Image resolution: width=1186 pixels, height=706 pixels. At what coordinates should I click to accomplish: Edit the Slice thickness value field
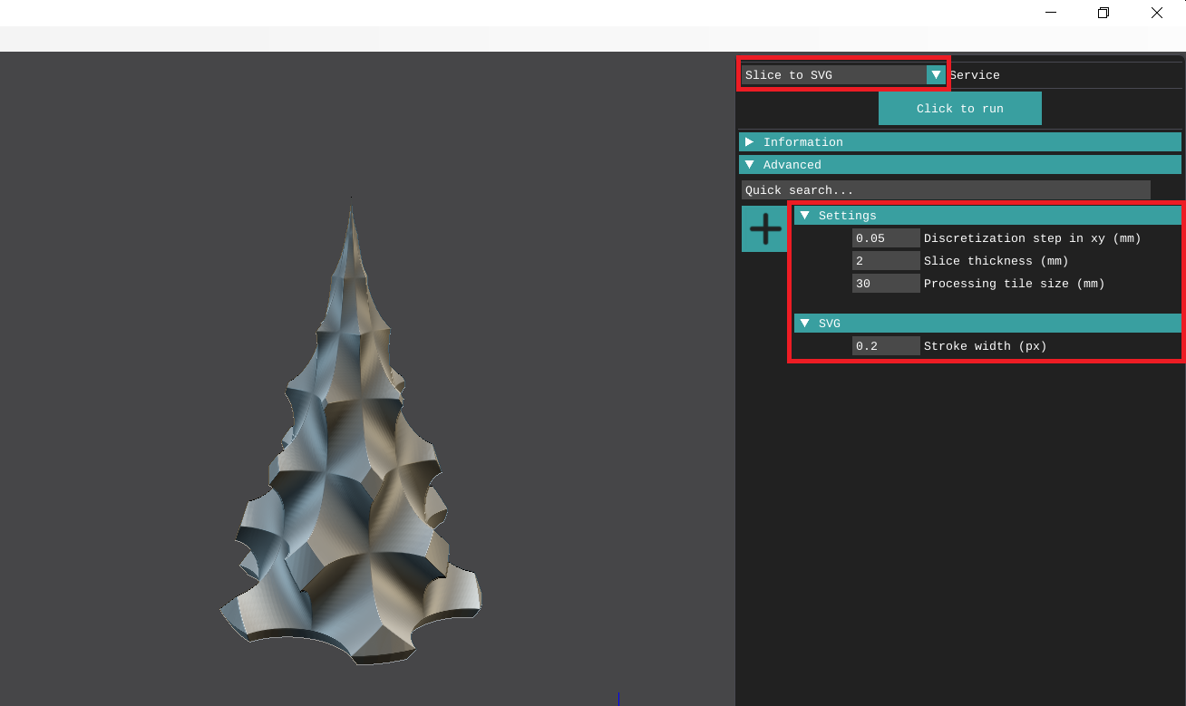coord(886,261)
